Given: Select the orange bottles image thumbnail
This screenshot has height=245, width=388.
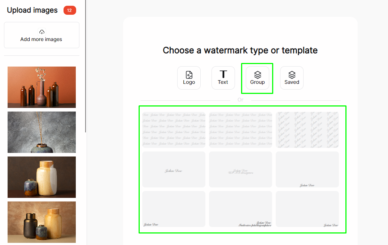Looking at the screenshot, I should (x=42, y=87).
